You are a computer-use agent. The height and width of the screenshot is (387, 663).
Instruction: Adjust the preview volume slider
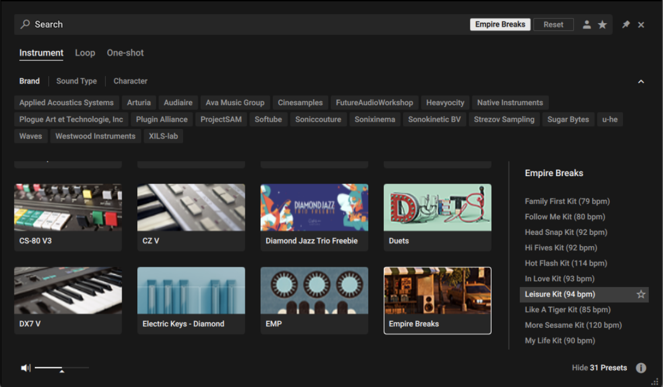[x=62, y=368]
